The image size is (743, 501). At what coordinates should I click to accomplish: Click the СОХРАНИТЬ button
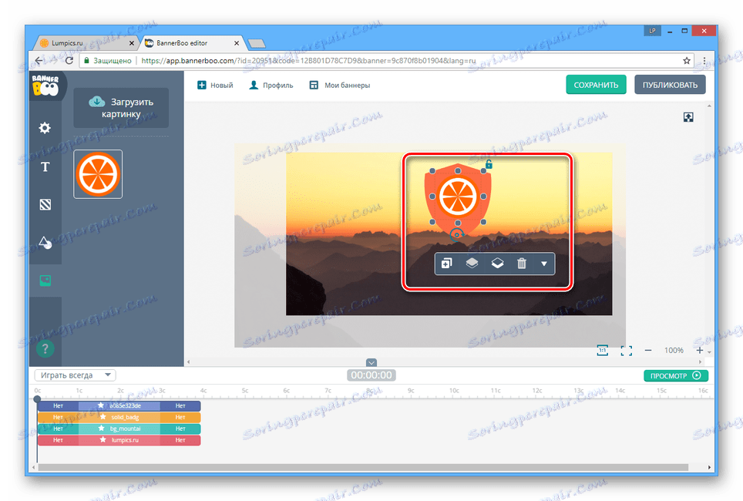coord(596,85)
